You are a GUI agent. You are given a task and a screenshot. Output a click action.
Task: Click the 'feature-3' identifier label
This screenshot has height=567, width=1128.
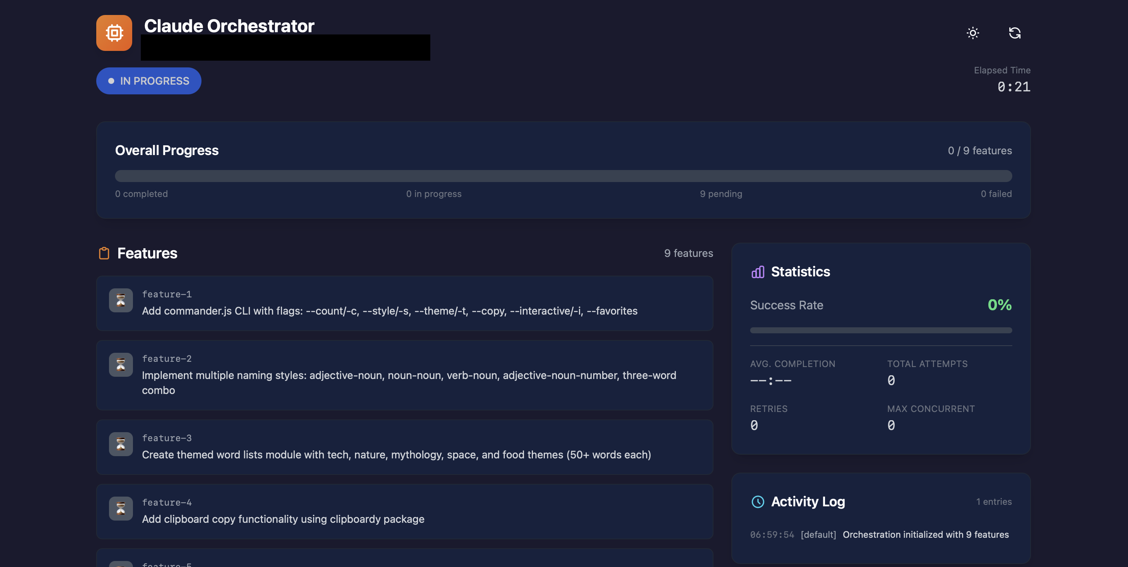(167, 438)
